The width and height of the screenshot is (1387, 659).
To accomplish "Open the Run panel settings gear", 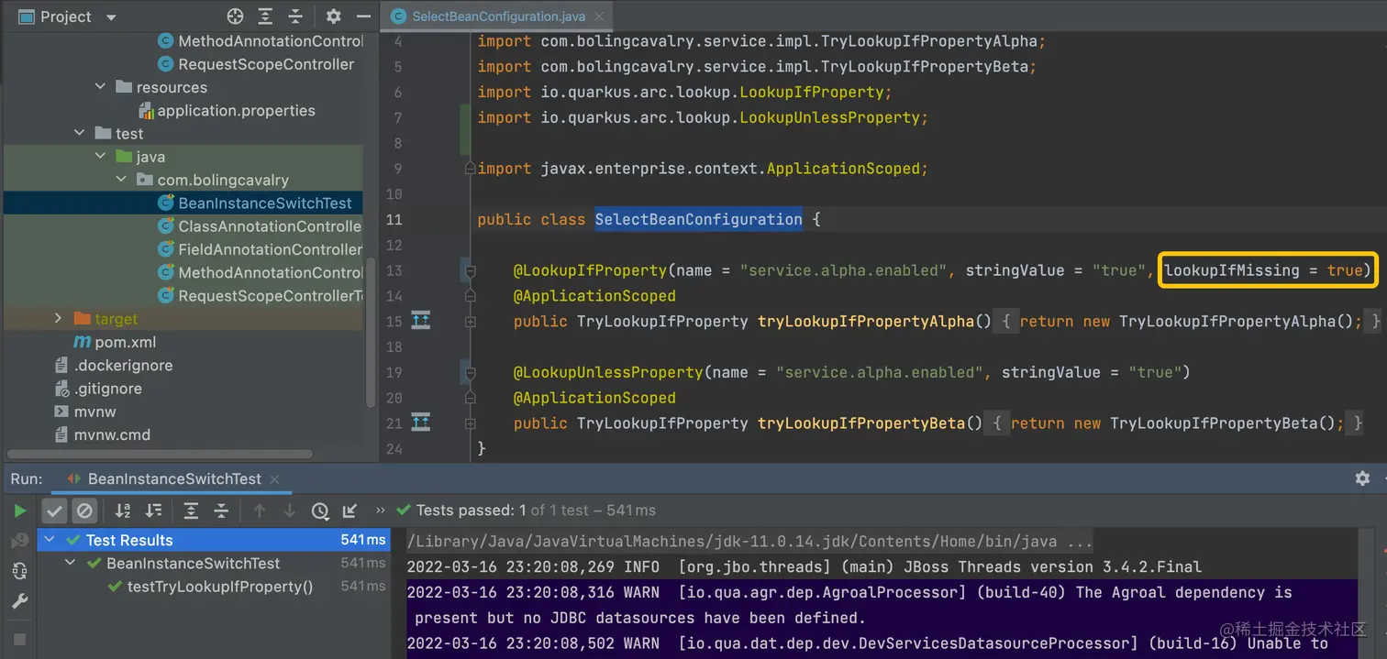I will click(x=1362, y=478).
